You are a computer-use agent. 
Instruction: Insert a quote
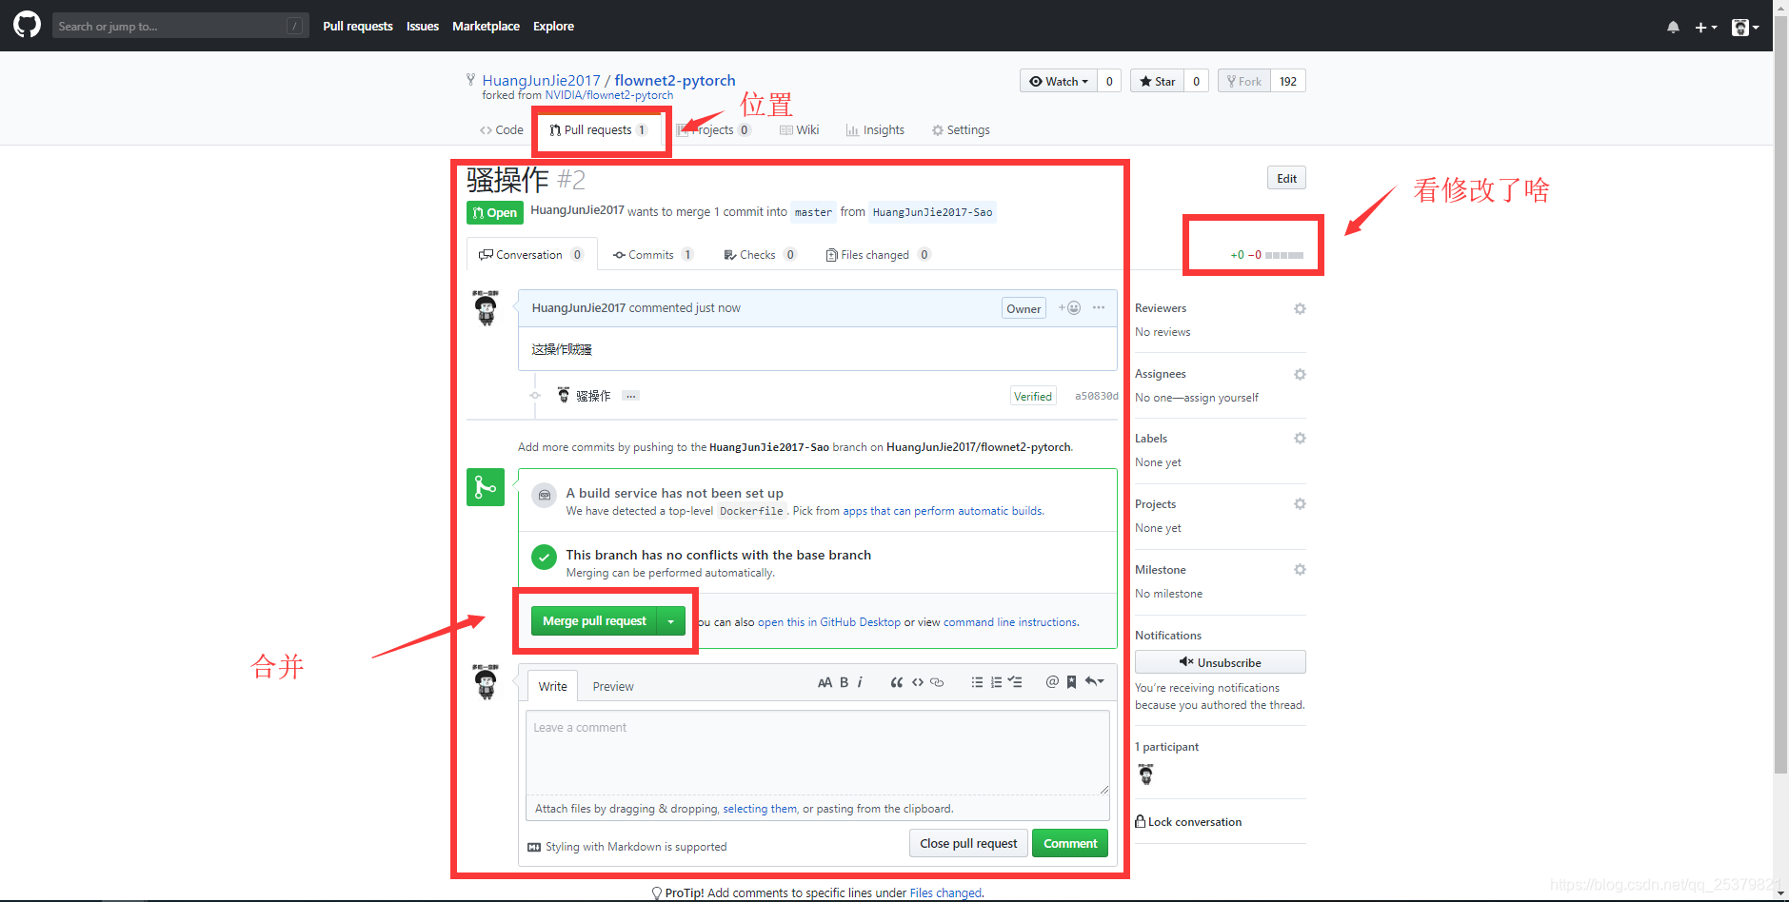896,682
